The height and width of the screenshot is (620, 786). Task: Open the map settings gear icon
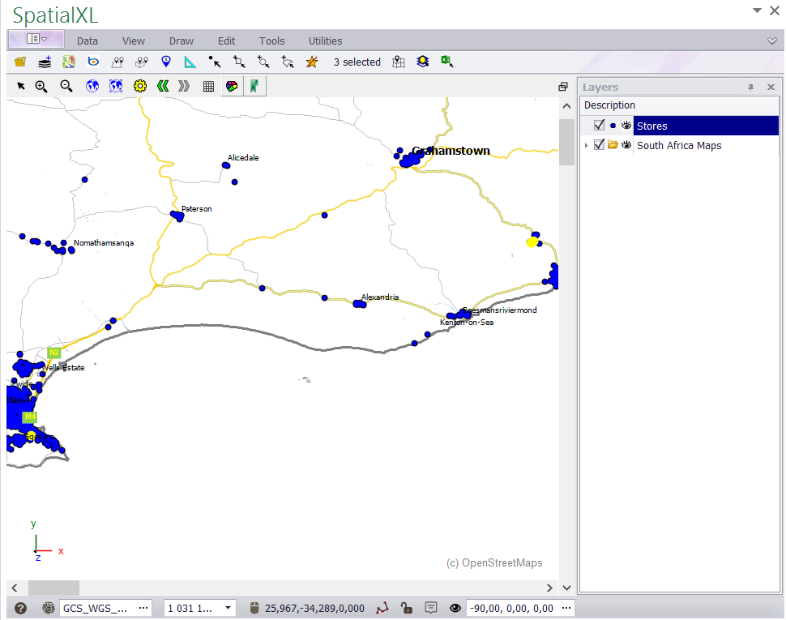139,85
